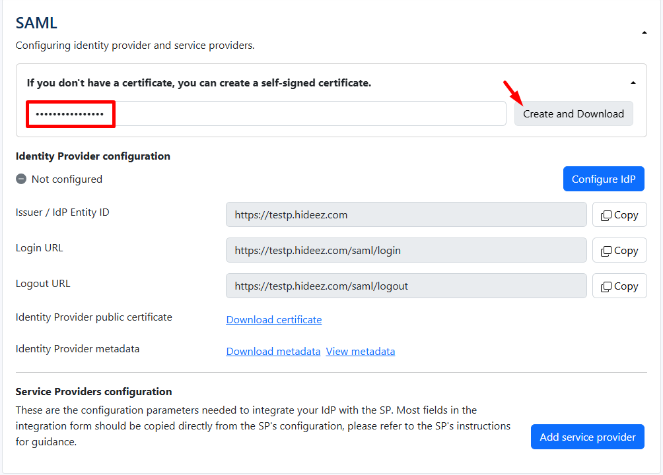The height and width of the screenshot is (475, 663).
Task: Copy the Issuer / IdP Entity ID value
Action: tap(619, 214)
